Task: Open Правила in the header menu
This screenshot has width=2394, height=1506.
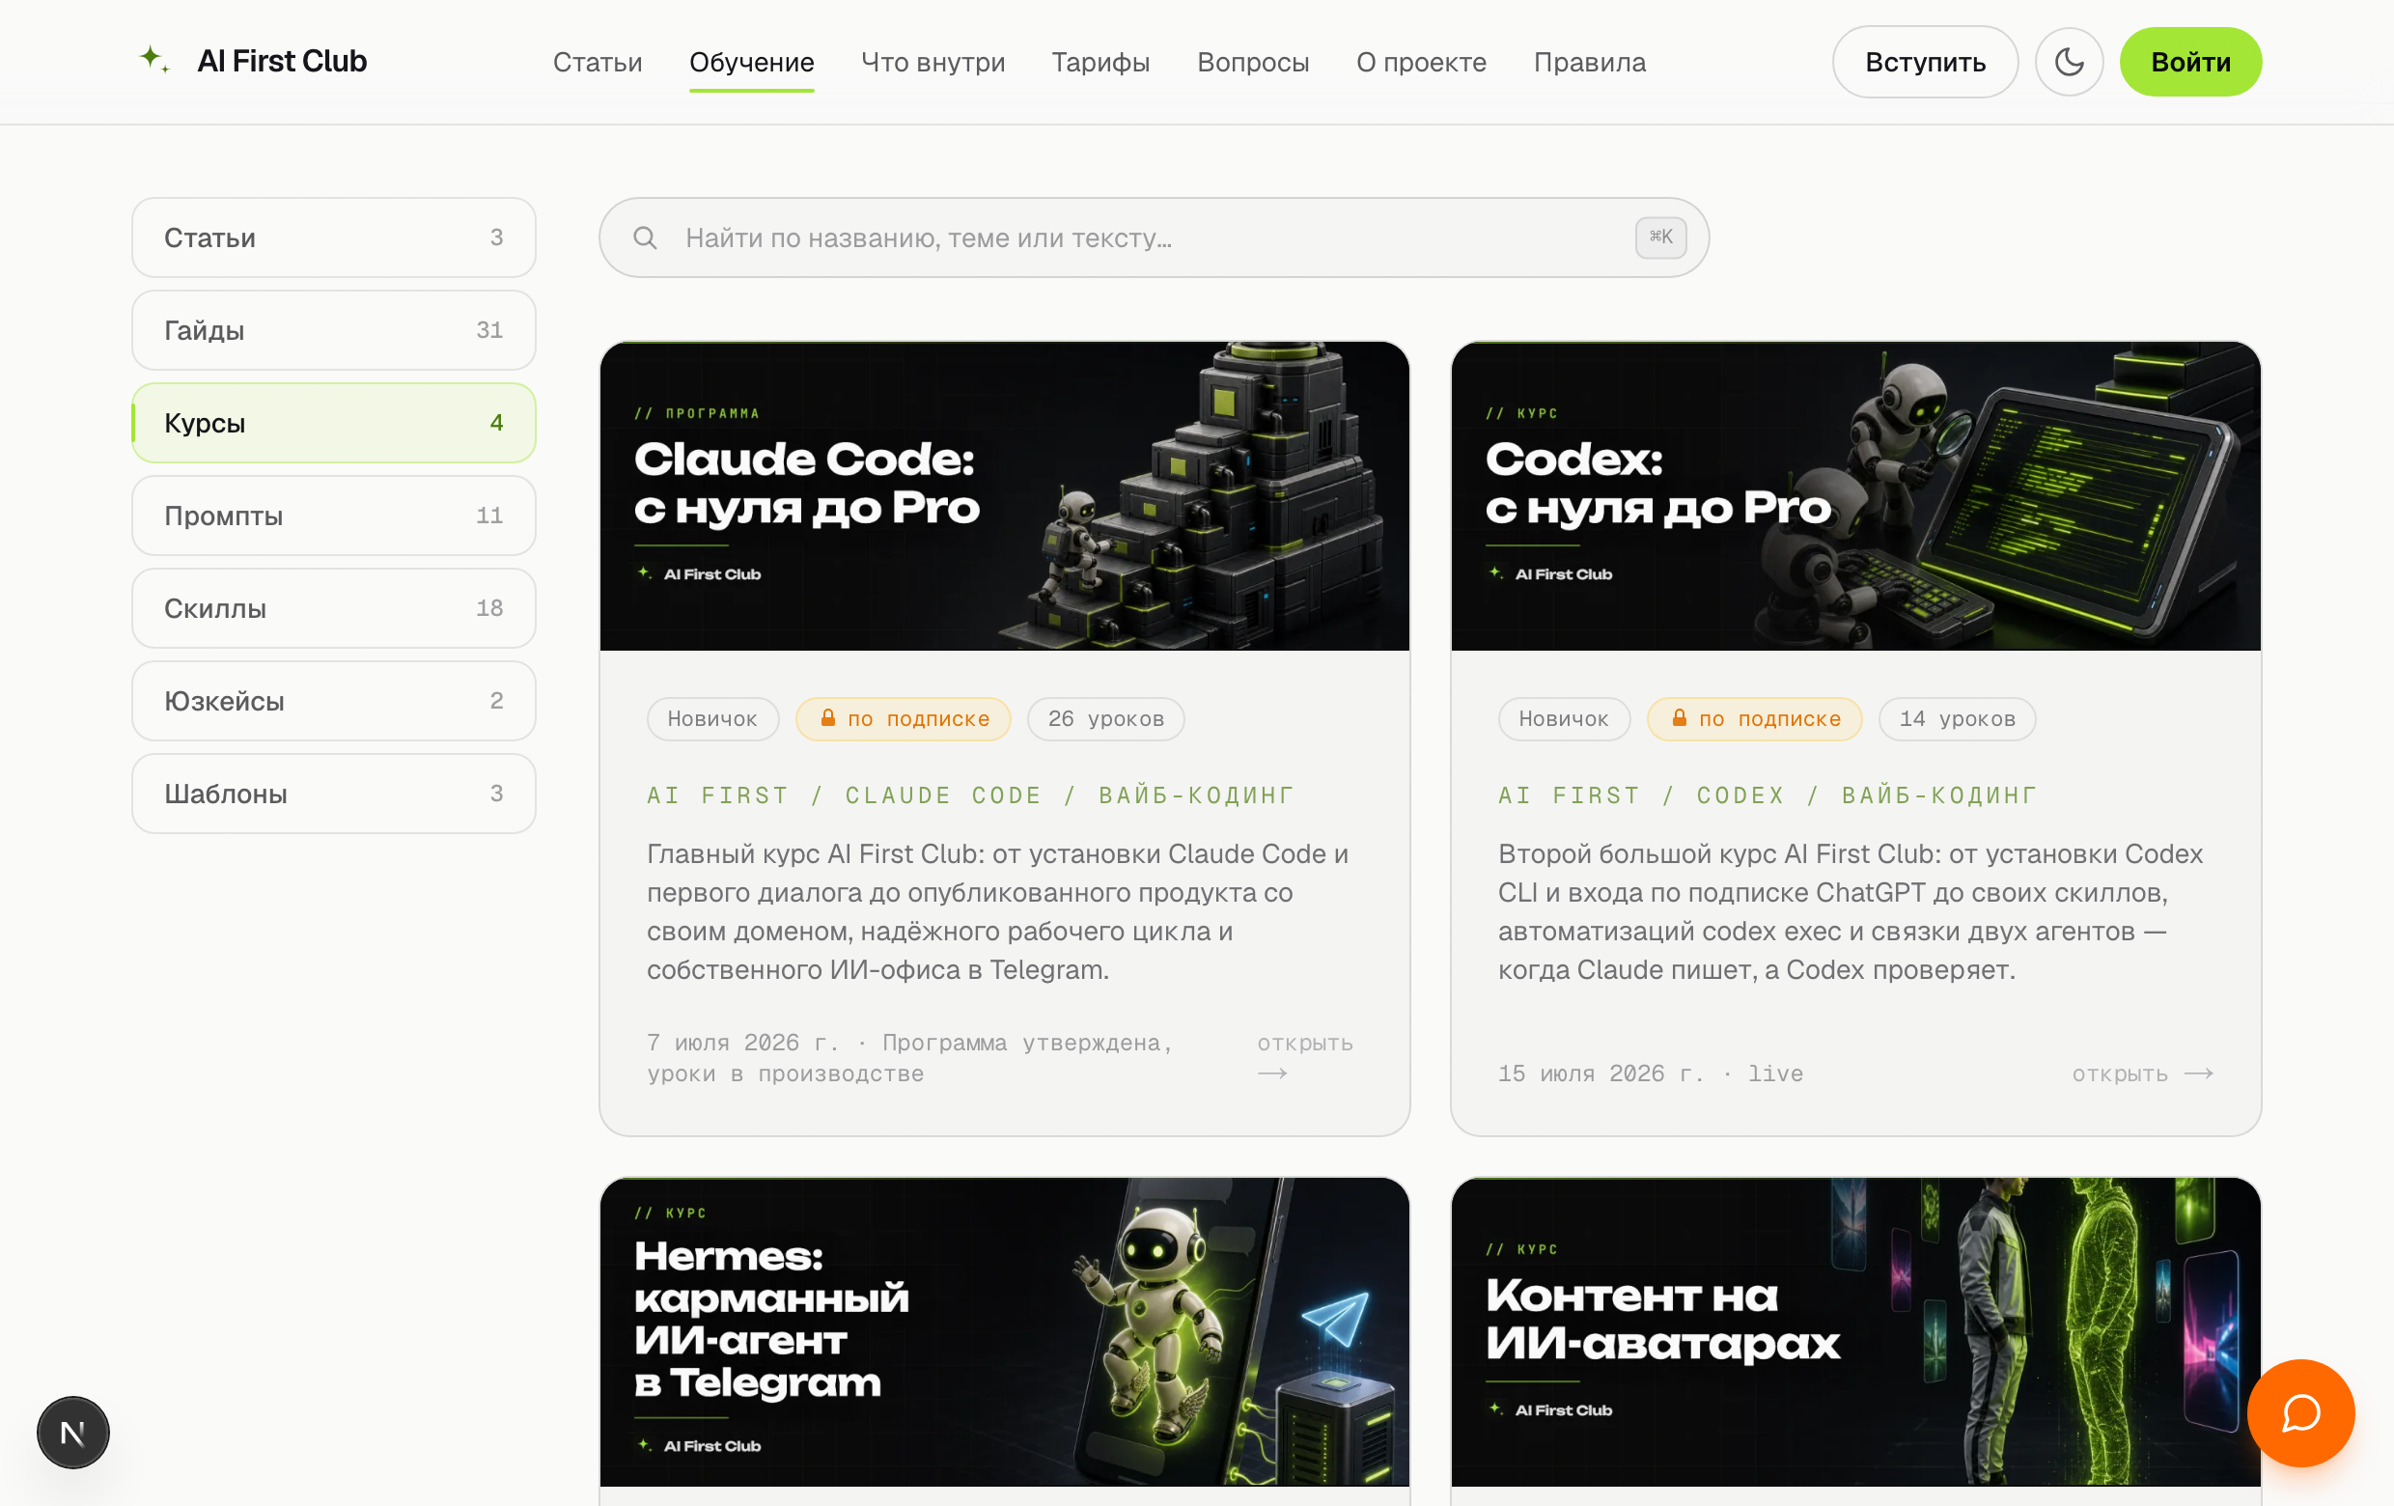Action: (x=1590, y=62)
